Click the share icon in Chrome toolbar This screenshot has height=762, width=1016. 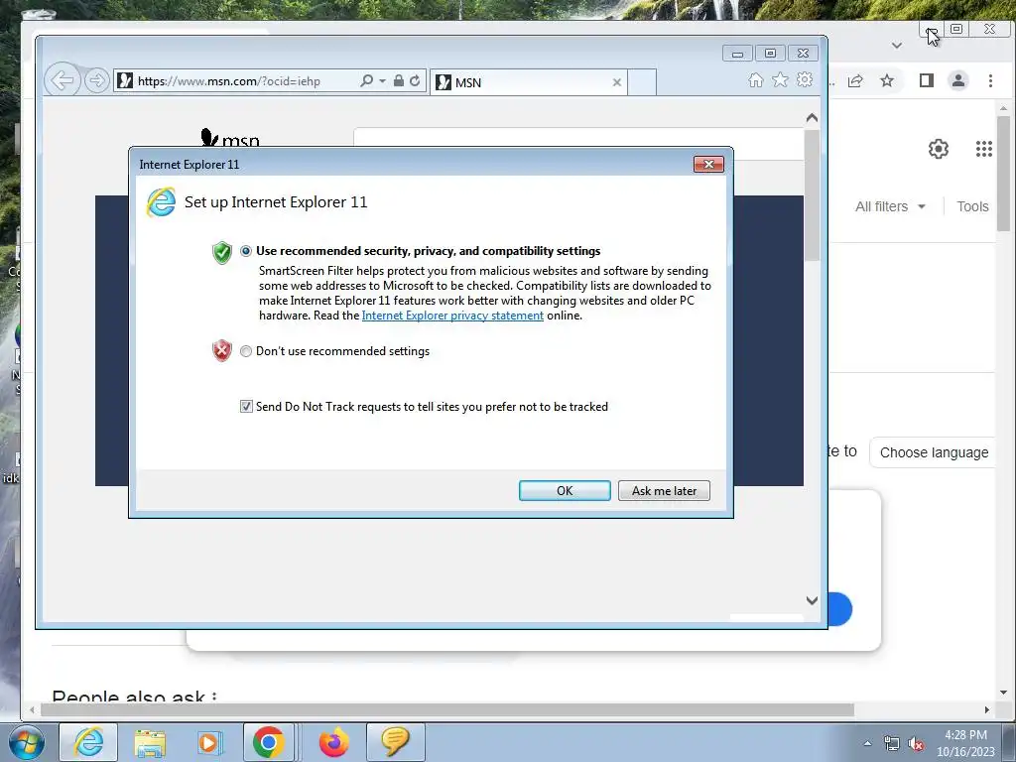point(855,81)
